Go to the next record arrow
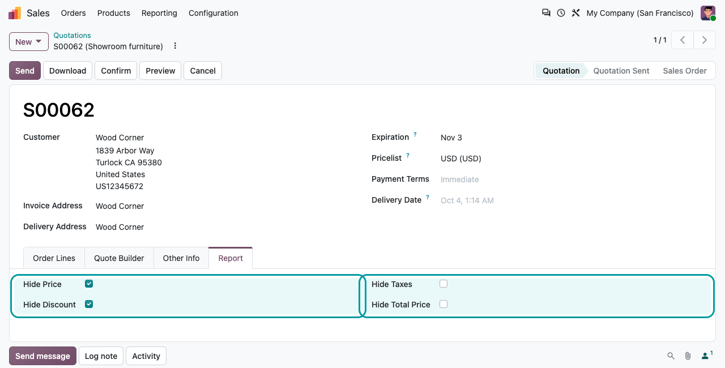Viewport: 725px width, 368px height. click(x=704, y=40)
